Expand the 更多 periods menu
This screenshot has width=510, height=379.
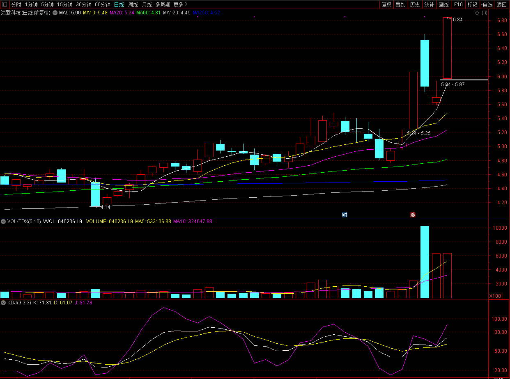click(180, 5)
